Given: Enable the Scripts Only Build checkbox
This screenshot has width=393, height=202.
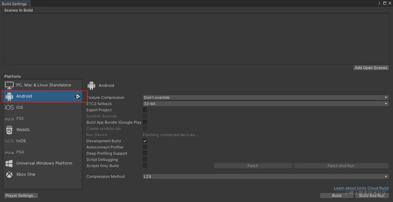Looking at the screenshot, I should 145,166.
